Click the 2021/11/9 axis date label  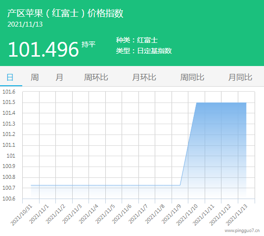coord(172,214)
